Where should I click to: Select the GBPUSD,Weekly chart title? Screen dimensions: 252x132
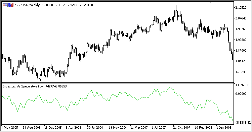coord(27,5)
